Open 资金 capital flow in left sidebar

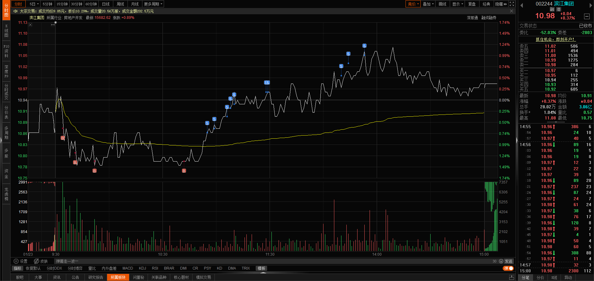coord(6,174)
